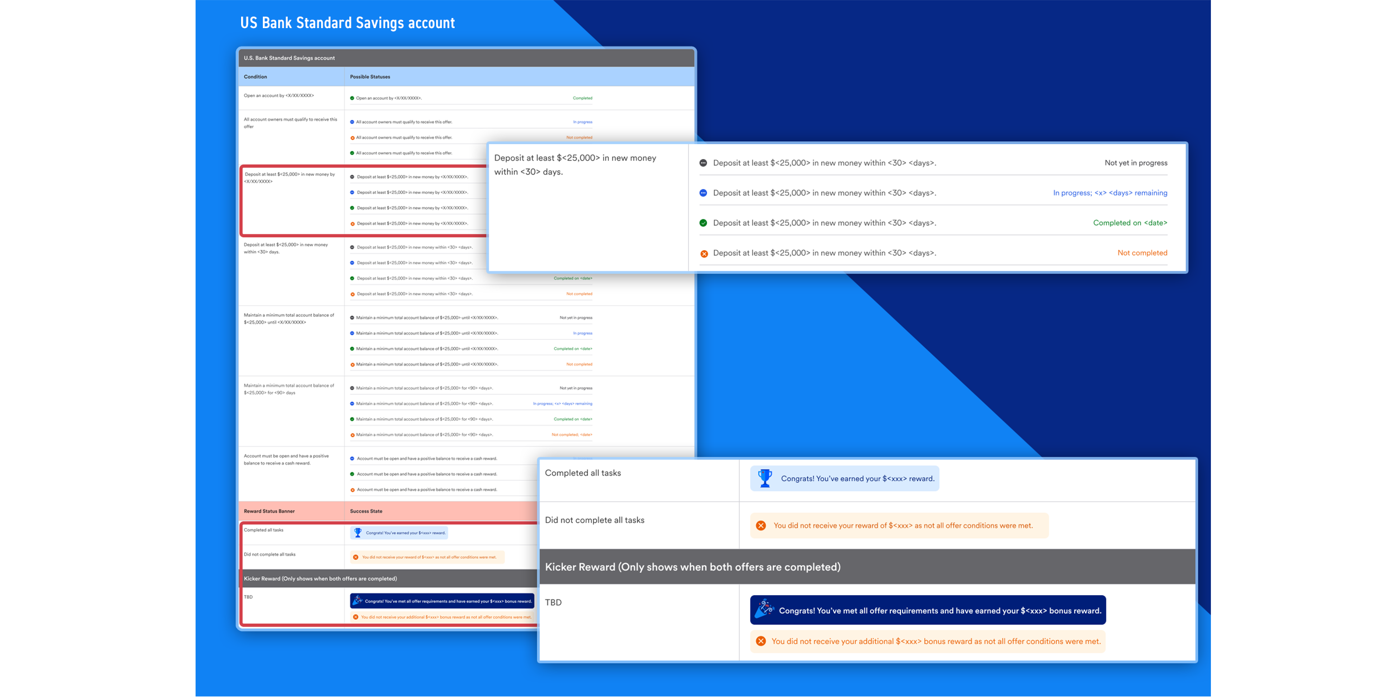Click the gray icon beside 'Deposit at least $<25,000> in new money by <X/XX/XXXX>.'
1398x697 pixels.
tap(352, 177)
